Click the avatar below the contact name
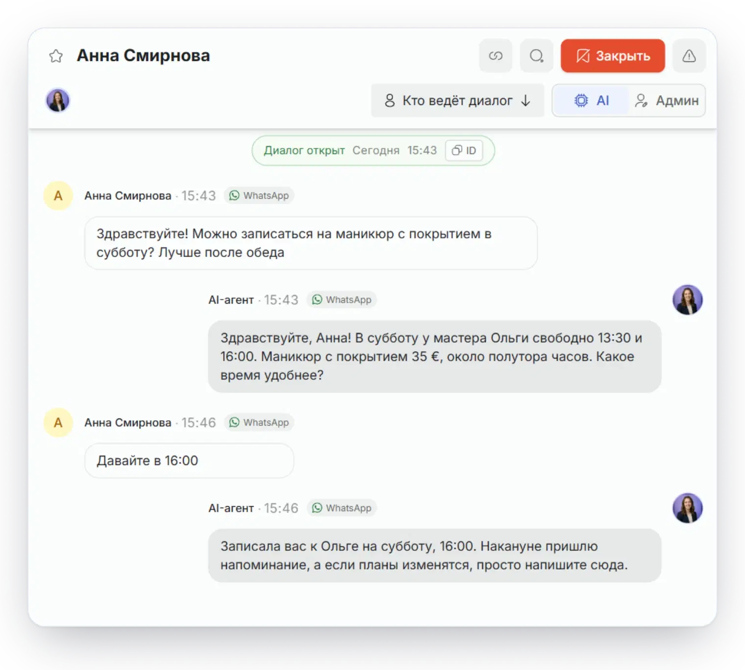 [58, 101]
